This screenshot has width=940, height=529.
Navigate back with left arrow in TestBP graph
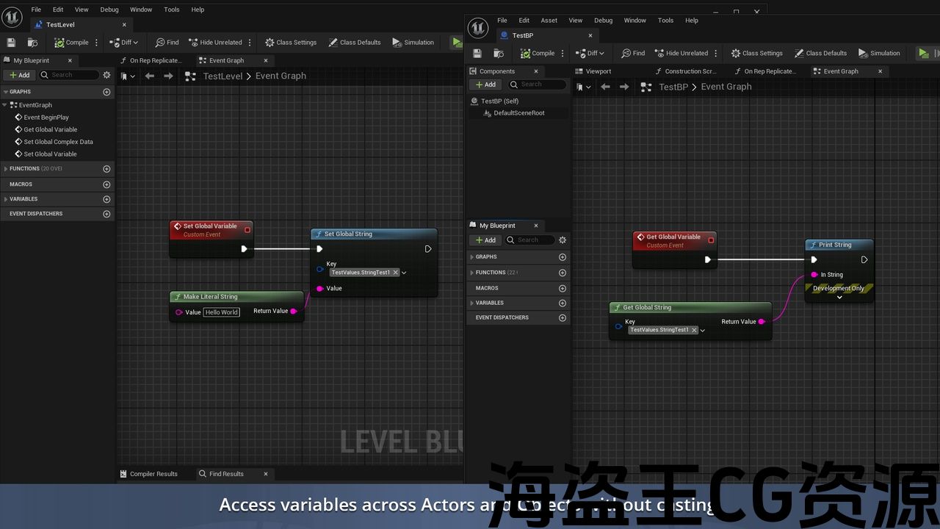(x=605, y=87)
